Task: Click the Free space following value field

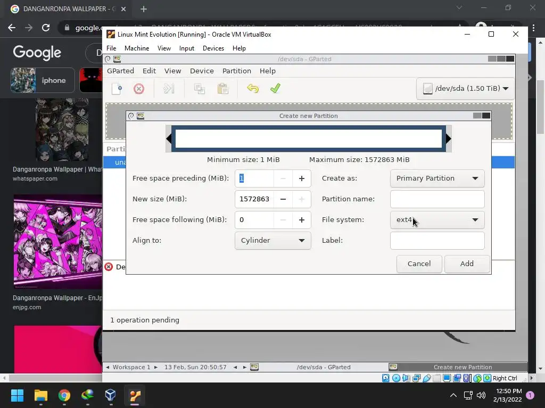Action: [254, 219]
